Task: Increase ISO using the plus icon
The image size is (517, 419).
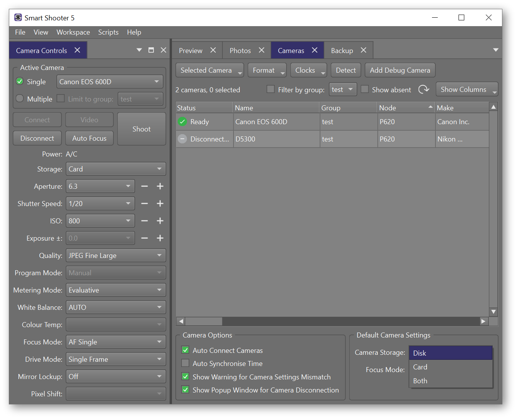Action: [x=160, y=221]
